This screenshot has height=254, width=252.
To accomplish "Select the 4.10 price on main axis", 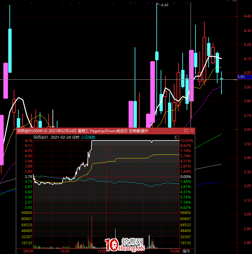I will pyautogui.click(x=247, y=59).
